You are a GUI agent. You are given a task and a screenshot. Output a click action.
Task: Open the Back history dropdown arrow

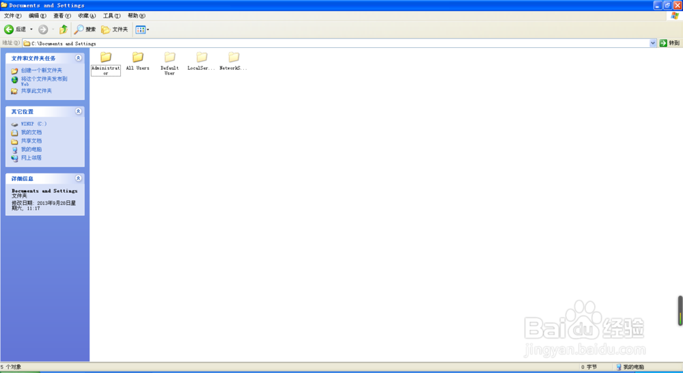click(x=31, y=29)
